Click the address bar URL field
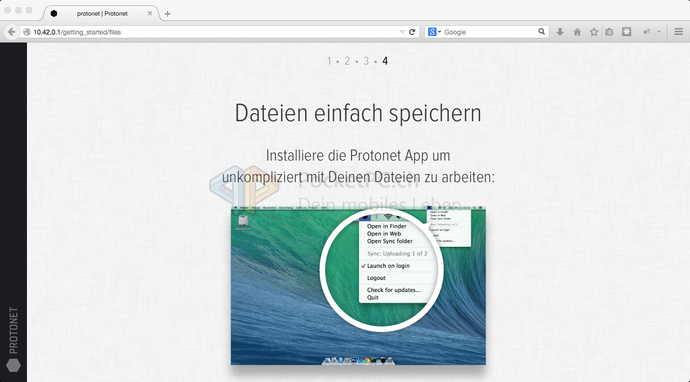690x382 pixels. point(216,32)
